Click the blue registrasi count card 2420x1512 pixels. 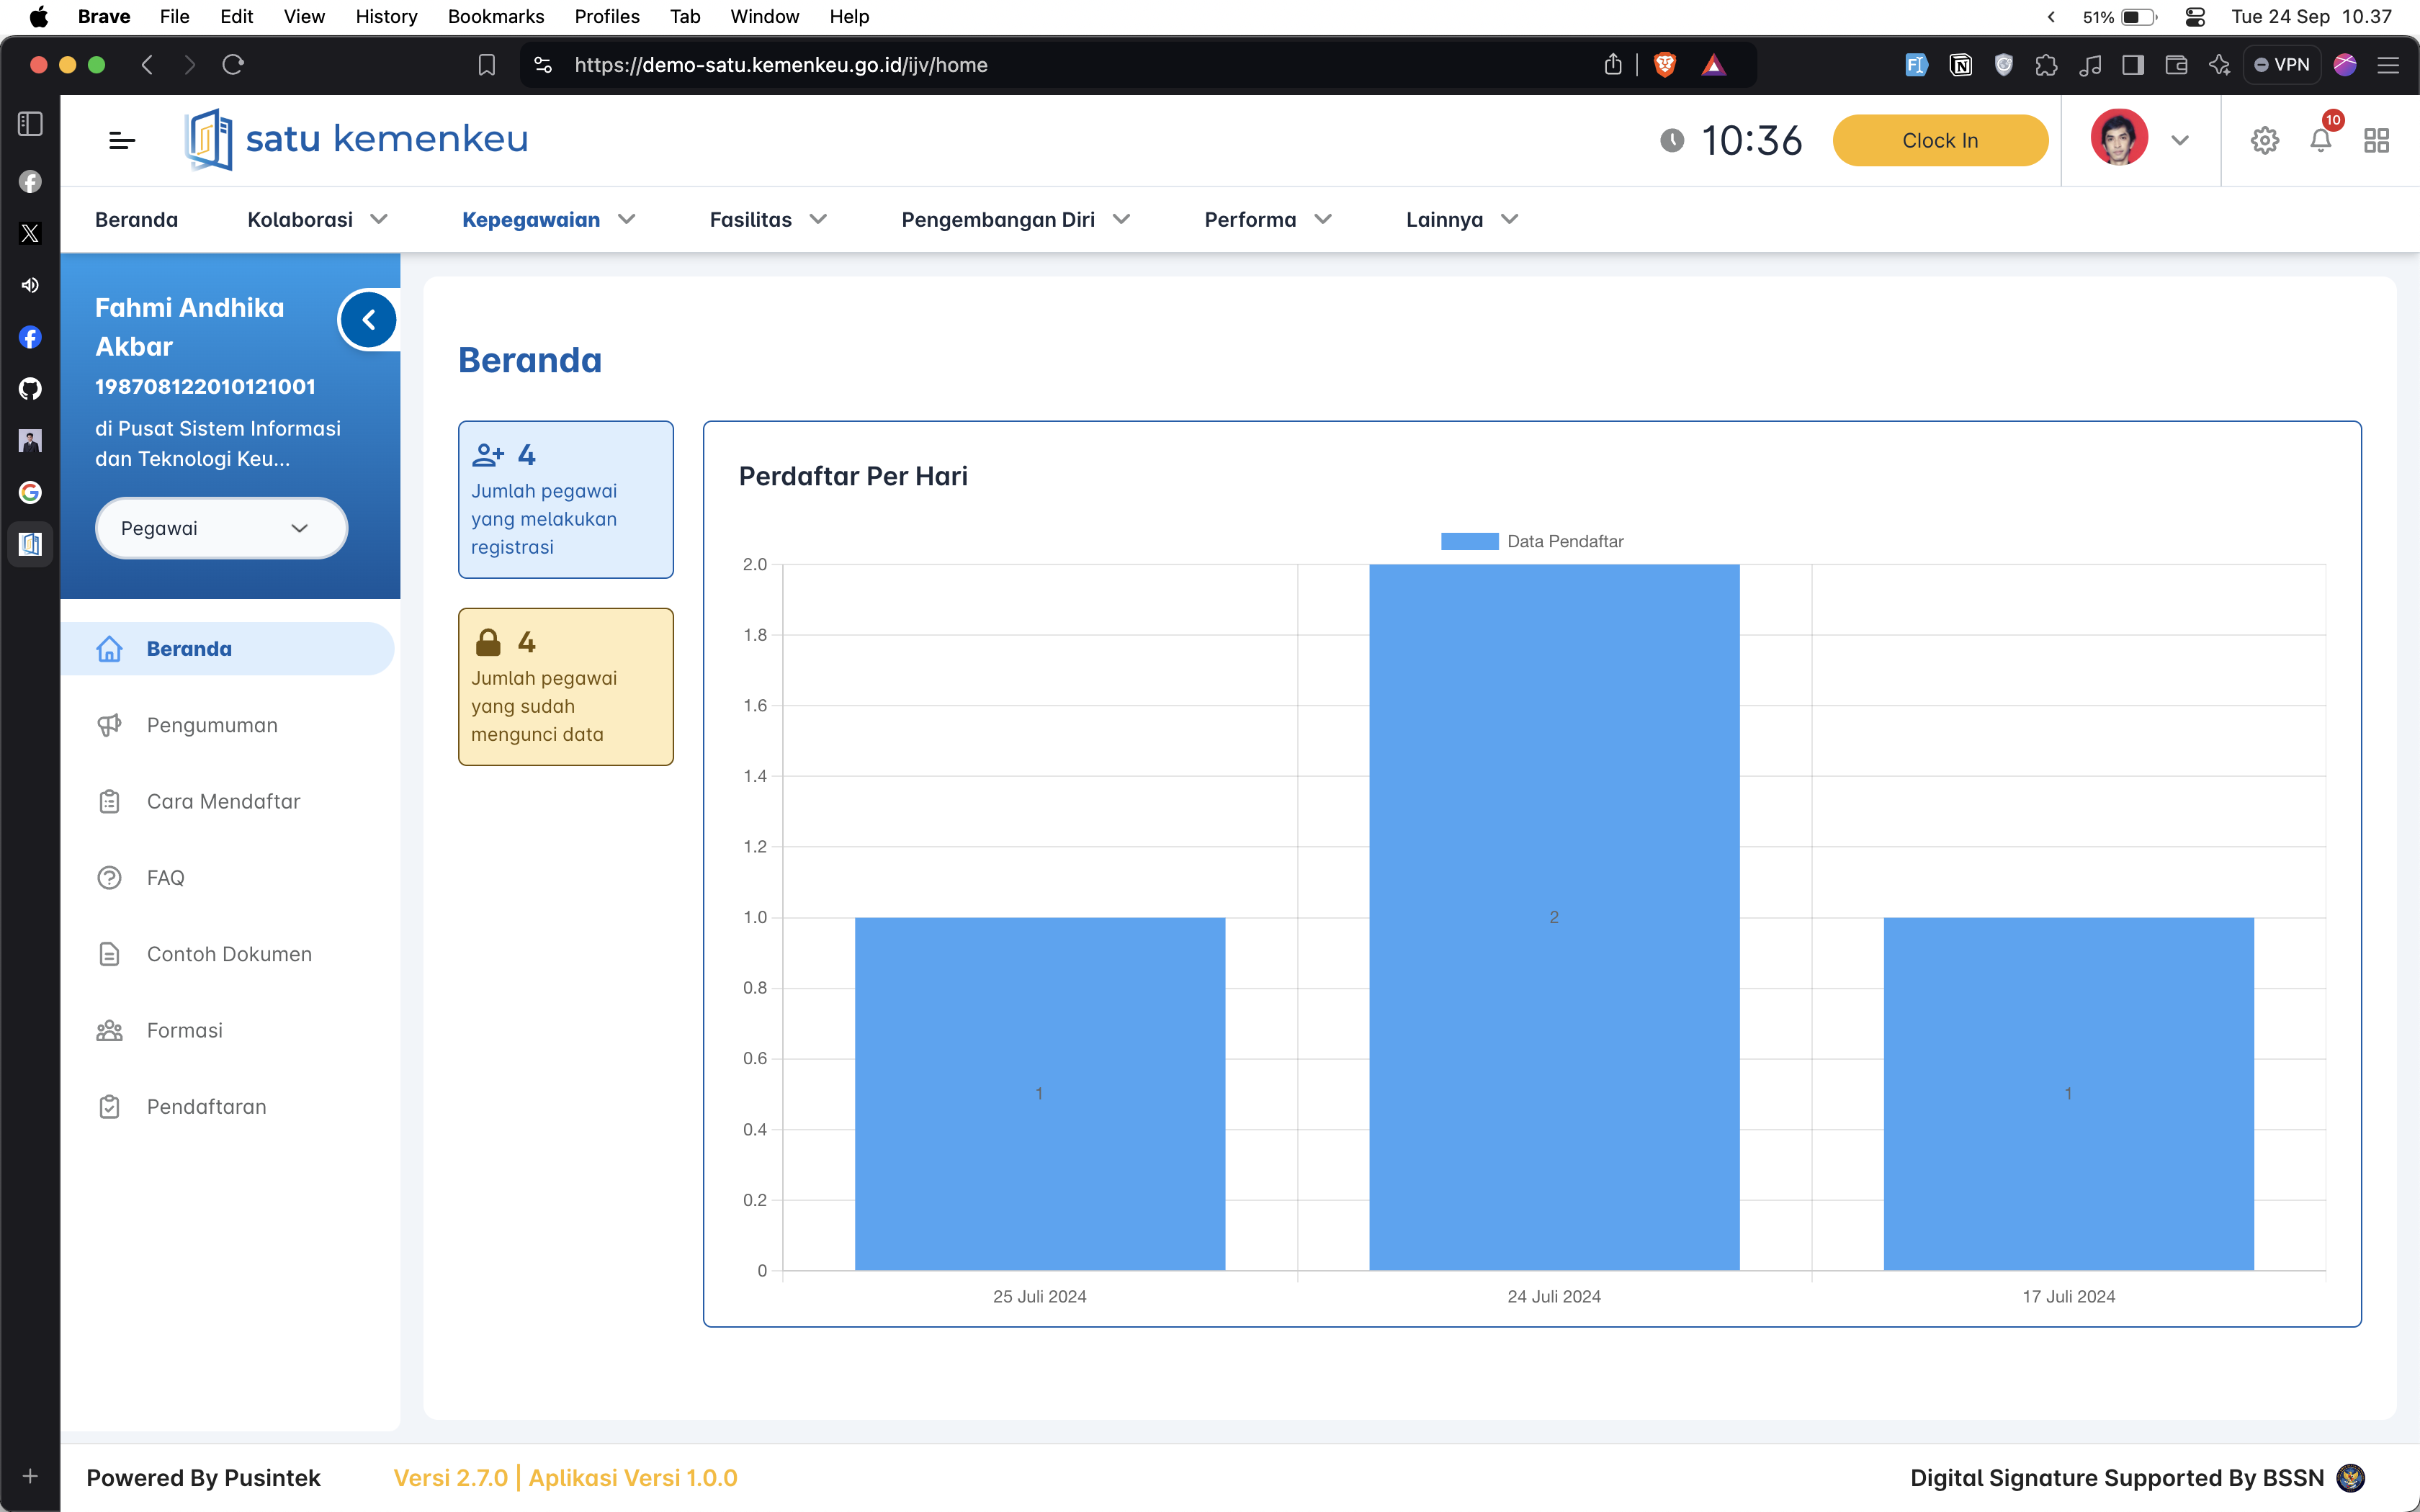(x=565, y=499)
